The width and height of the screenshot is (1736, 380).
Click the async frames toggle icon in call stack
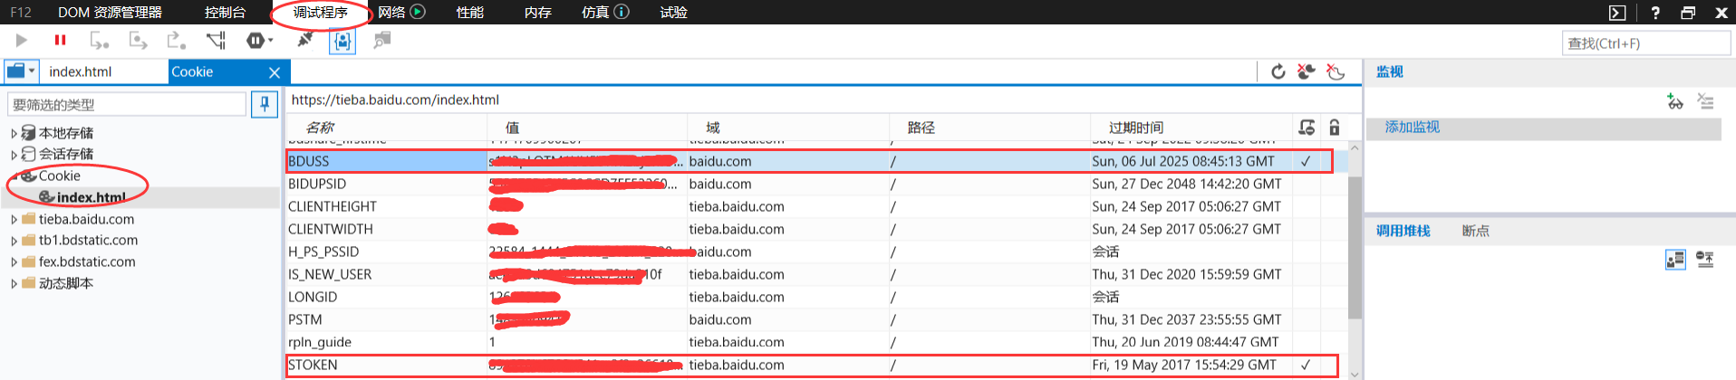click(1705, 260)
